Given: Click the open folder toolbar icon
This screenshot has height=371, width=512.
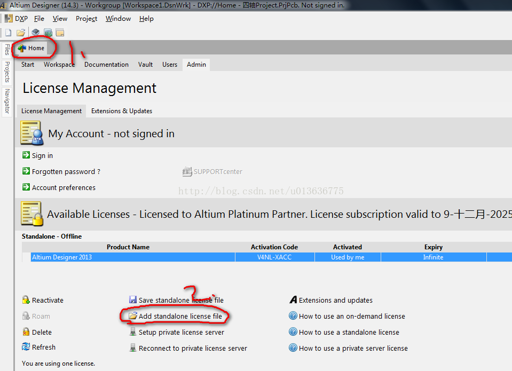Looking at the screenshot, I should pos(21,33).
